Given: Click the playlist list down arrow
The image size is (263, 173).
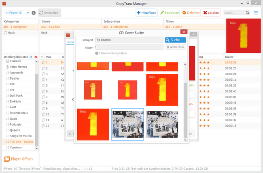Looking at the screenshot, I should coord(36,148).
